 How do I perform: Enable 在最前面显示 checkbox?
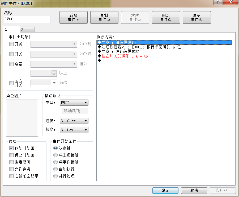(11, 176)
